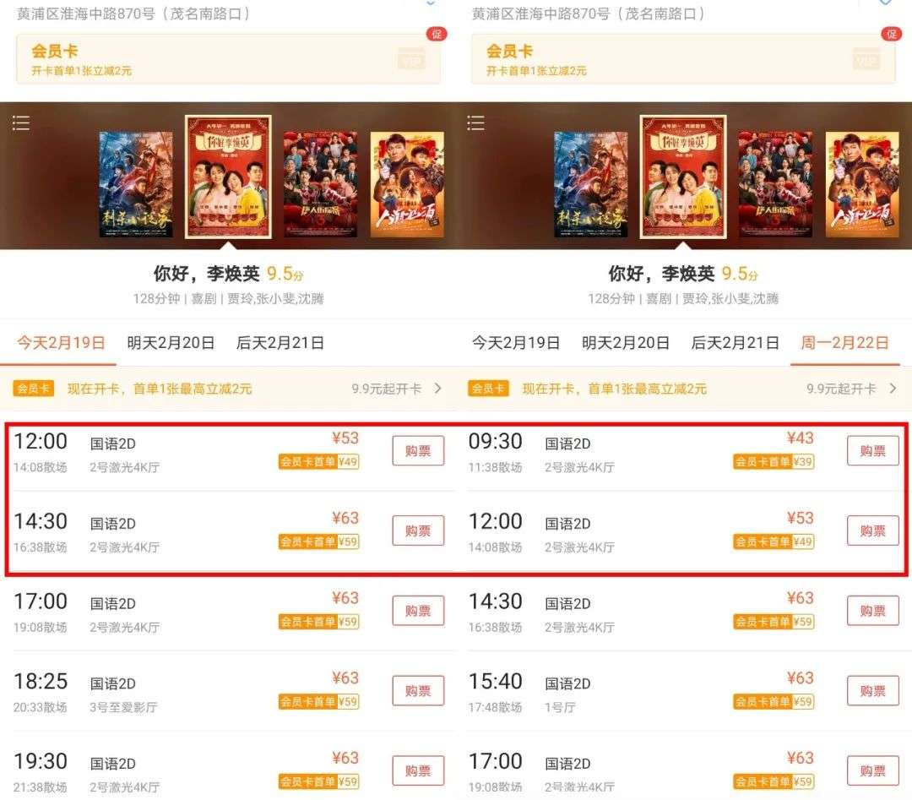Buy ticket for the 18:25 showing in 3号至爱影厅

pos(418,690)
